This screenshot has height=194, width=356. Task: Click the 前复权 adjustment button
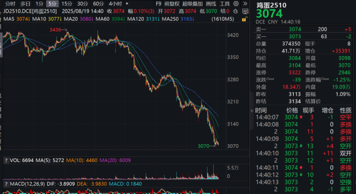click(172, 4)
